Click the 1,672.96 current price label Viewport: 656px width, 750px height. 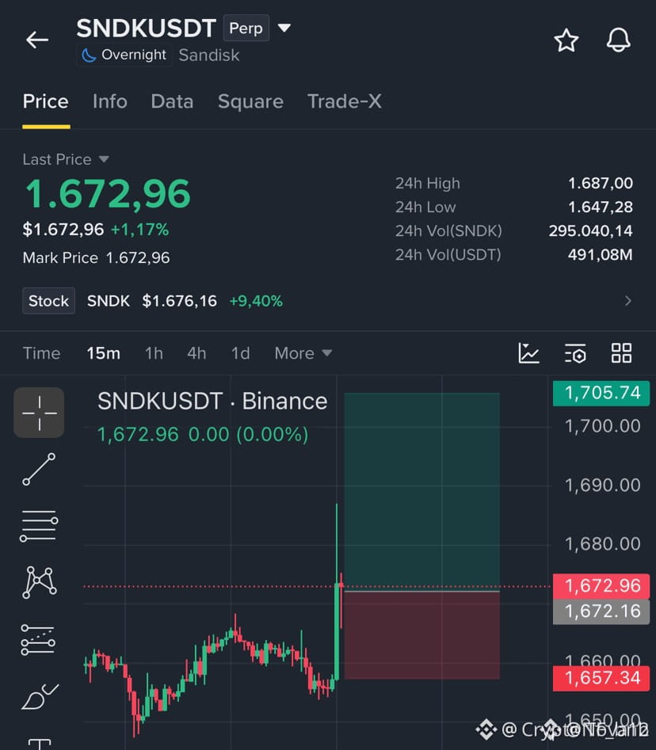[x=601, y=586]
